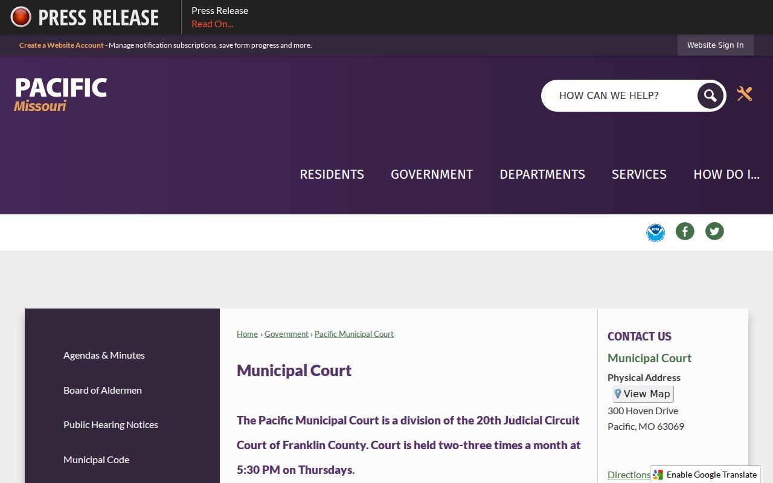The height and width of the screenshot is (483, 773).
Task: Open the GOVERNMENT menu
Action: 432,174
